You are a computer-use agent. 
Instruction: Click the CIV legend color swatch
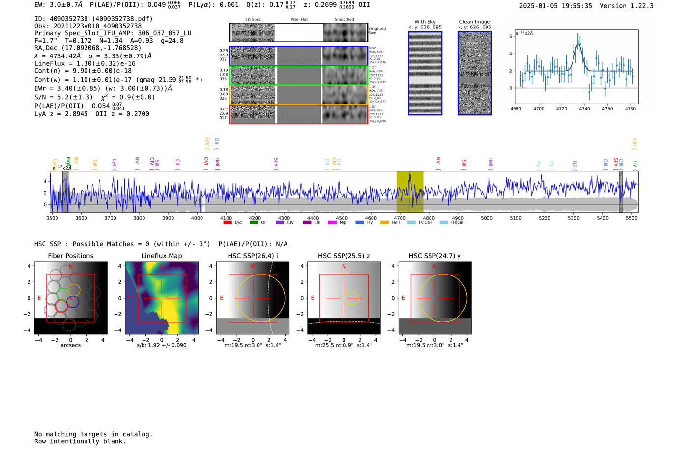(x=280, y=222)
